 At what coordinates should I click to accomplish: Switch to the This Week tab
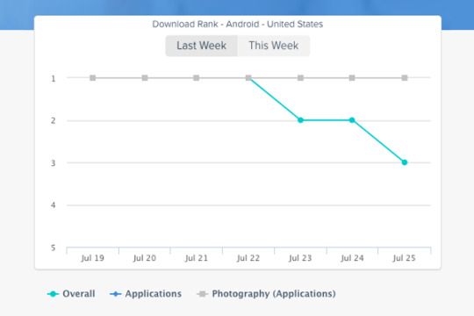pos(274,46)
